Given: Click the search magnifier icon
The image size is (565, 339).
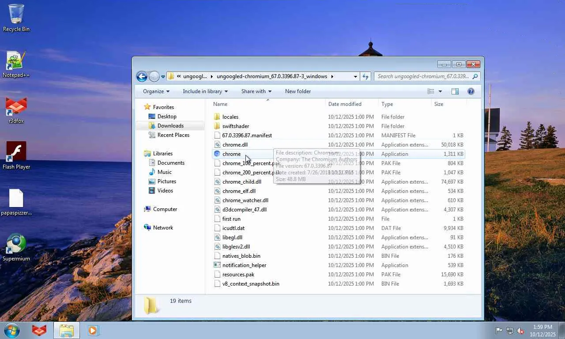Looking at the screenshot, I should [x=475, y=76].
